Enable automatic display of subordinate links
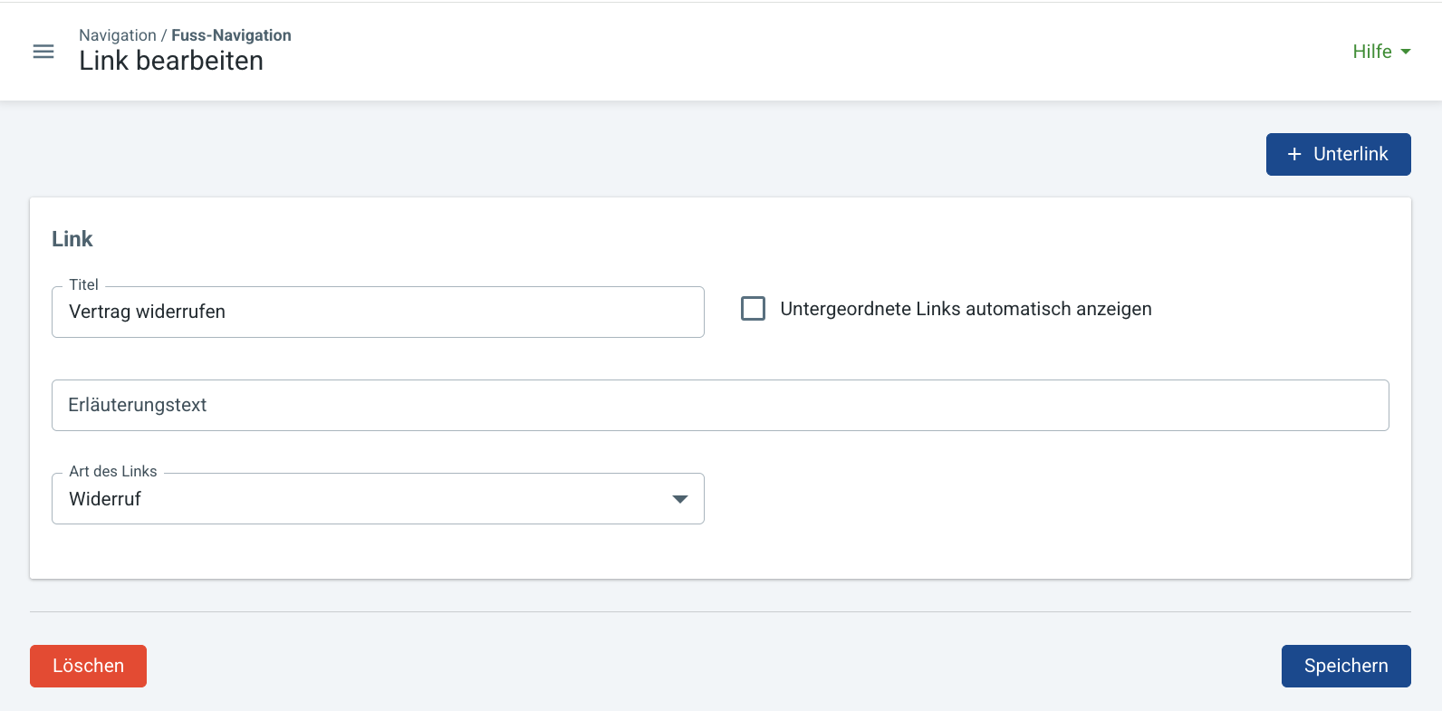Screen dimensions: 1442x711 (753, 309)
